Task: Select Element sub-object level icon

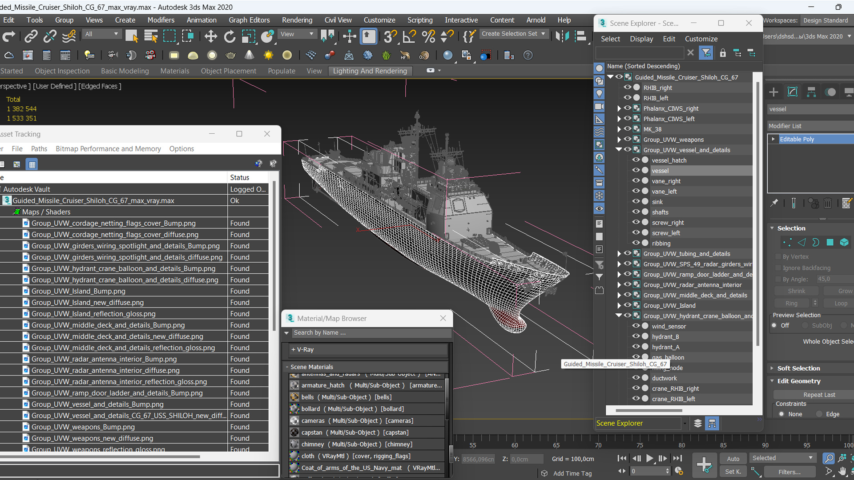Action: point(844,242)
